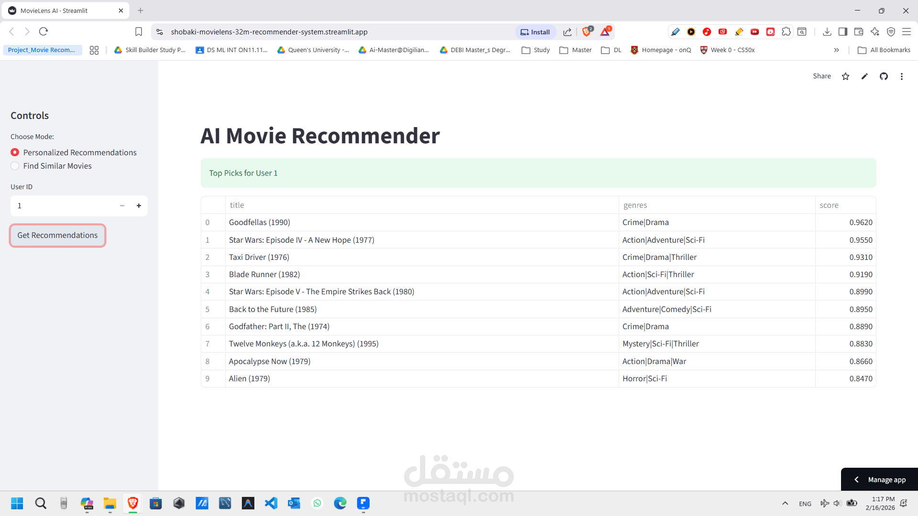Open browser downloads icon
Viewport: 918px width, 516px height.
click(827, 32)
